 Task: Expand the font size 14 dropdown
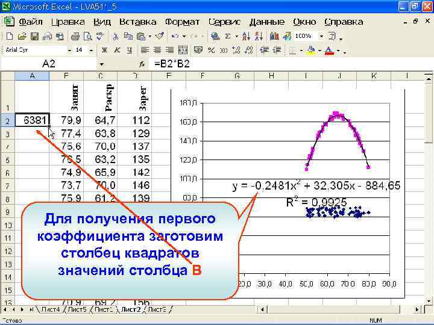[x=91, y=51]
